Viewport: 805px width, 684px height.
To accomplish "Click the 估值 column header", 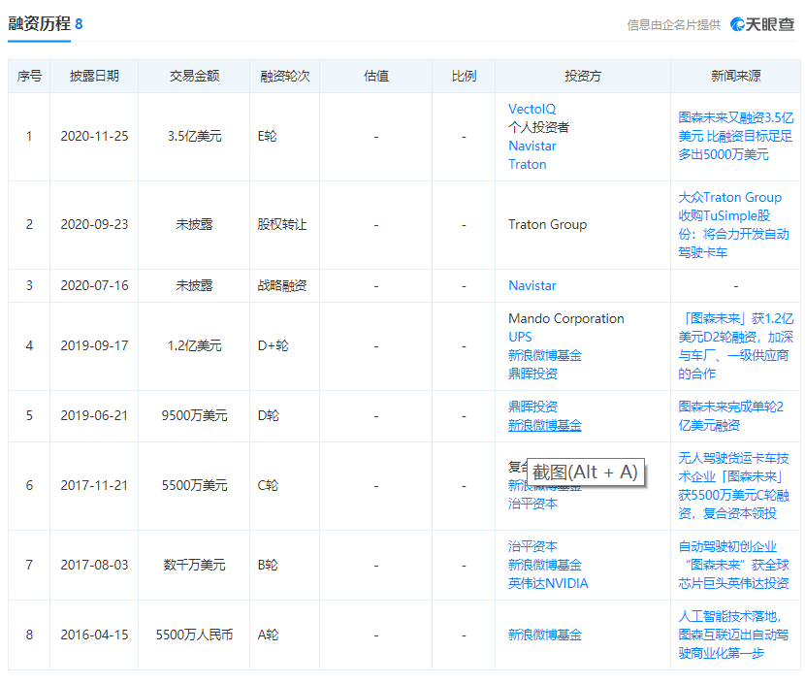I will click(376, 76).
